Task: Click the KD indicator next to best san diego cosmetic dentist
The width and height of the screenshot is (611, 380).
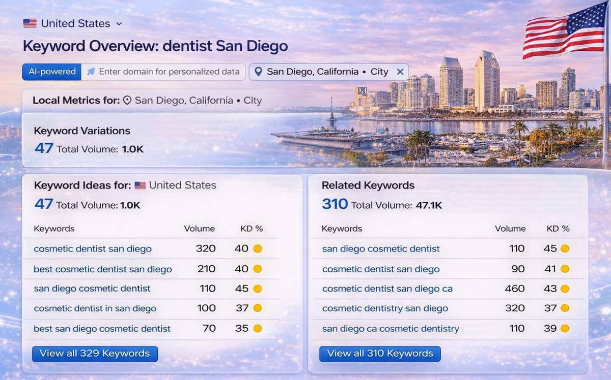Action: 259,329
